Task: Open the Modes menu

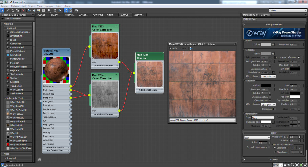Action: click(x=5, y=6)
